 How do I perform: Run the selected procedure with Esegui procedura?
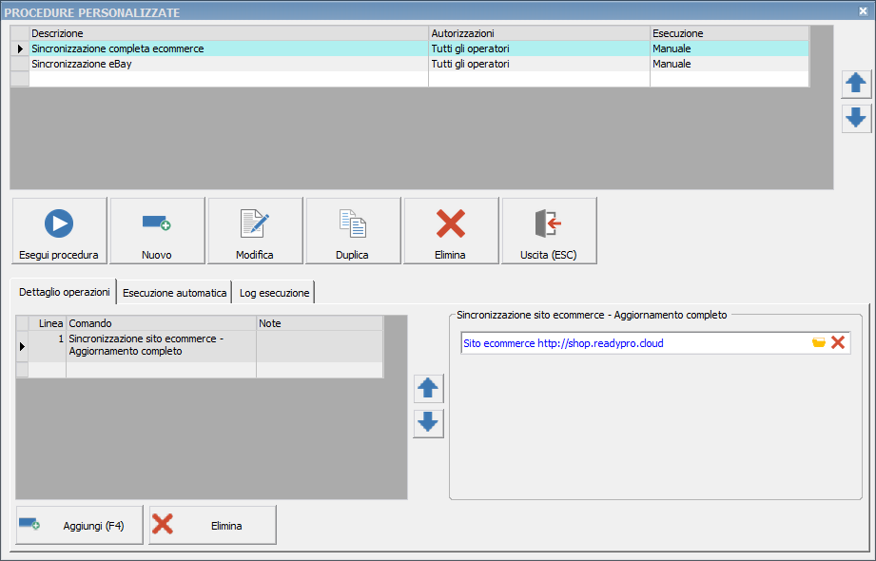[59, 231]
